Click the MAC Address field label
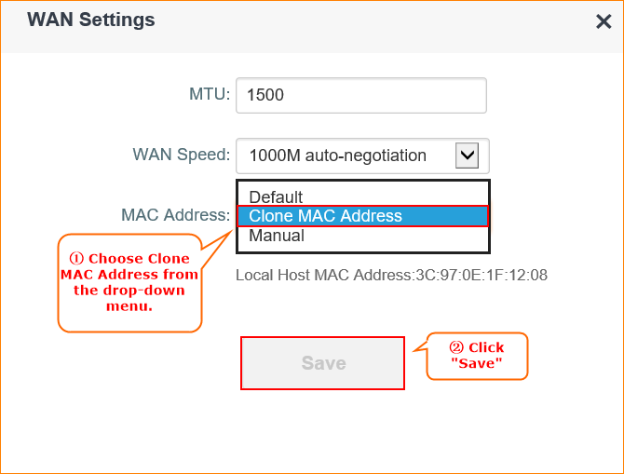 175,215
